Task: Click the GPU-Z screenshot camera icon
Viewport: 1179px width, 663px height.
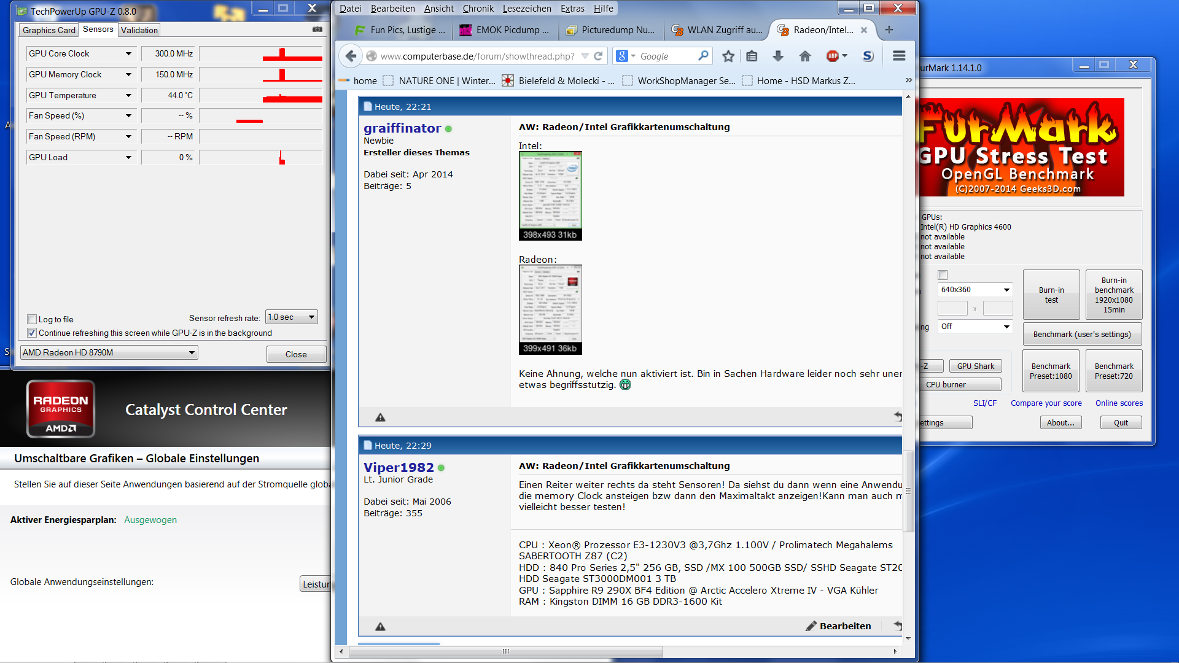Action: pos(317,29)
